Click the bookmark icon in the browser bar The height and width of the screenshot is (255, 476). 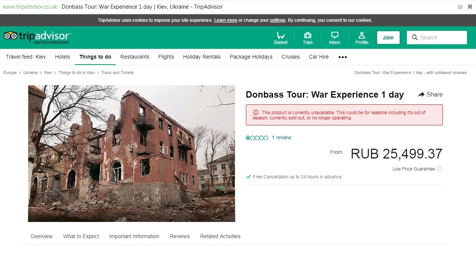coord(470,7)
